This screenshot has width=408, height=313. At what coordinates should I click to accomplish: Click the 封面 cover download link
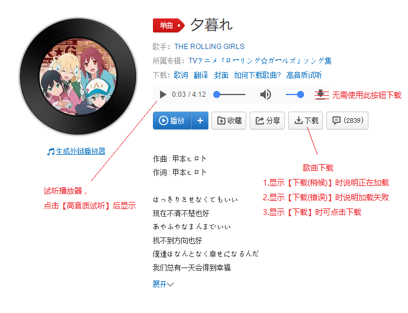pos(221,75)
